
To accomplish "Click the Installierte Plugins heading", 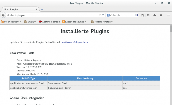I will coord(85,31).
